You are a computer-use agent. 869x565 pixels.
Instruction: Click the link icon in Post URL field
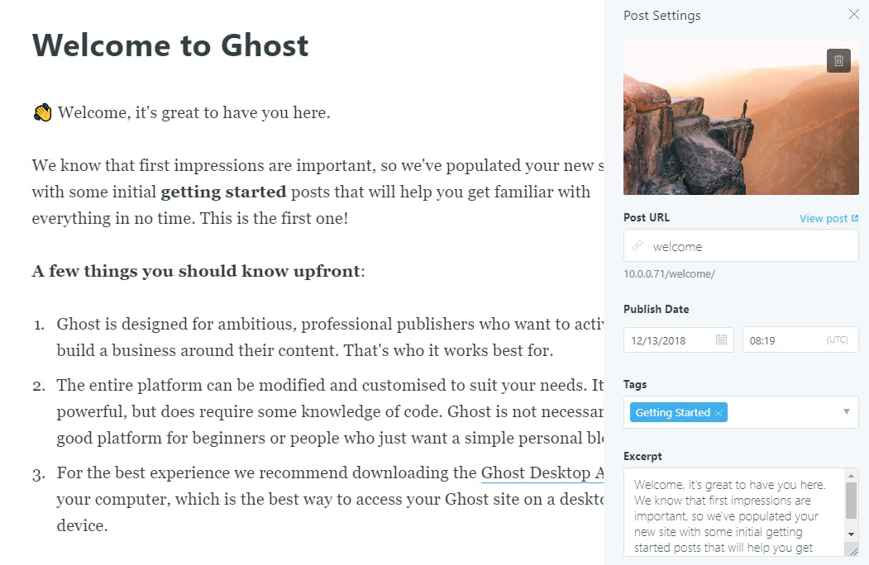pos(637,246)
